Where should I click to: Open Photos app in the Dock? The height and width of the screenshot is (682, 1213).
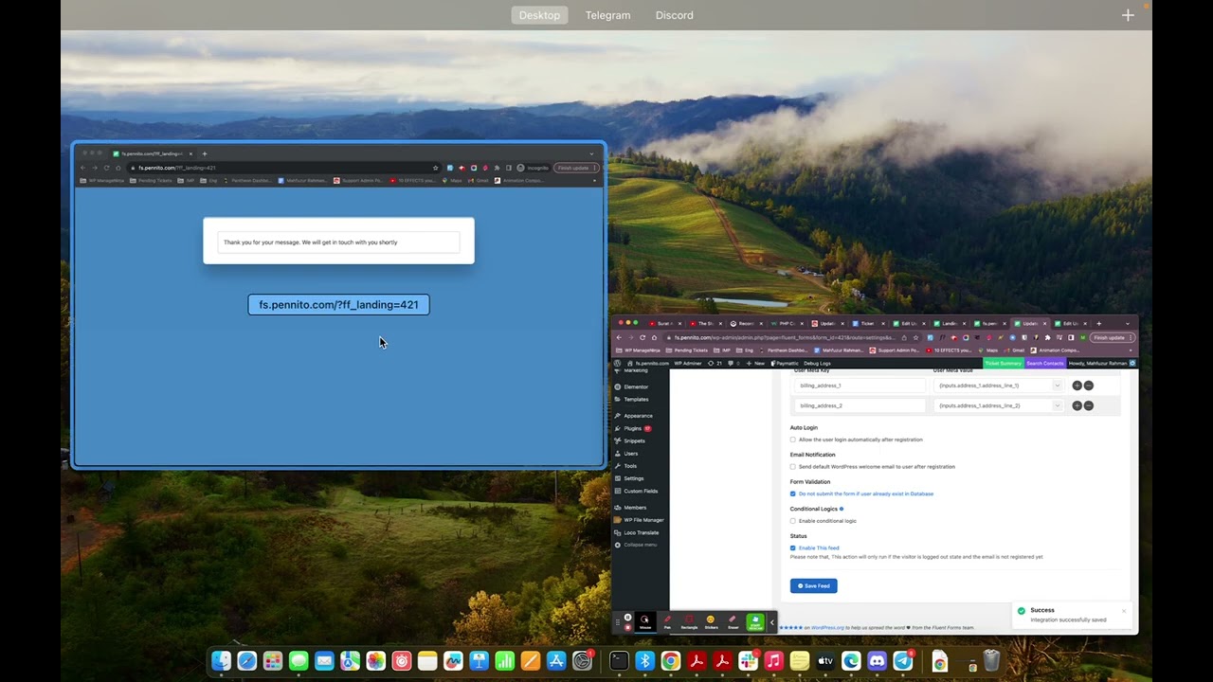coord(376,660)
